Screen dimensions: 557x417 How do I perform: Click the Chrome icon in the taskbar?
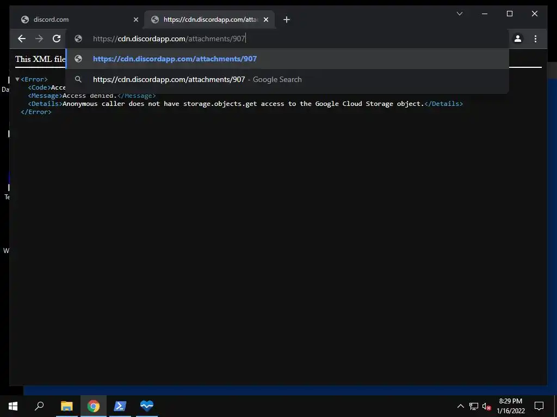(94, 406)
